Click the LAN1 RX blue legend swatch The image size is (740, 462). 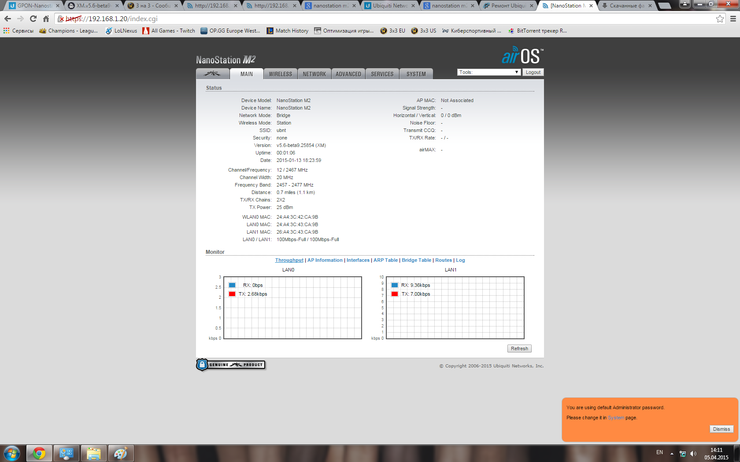pyautogui.click(x=395, y=285)
